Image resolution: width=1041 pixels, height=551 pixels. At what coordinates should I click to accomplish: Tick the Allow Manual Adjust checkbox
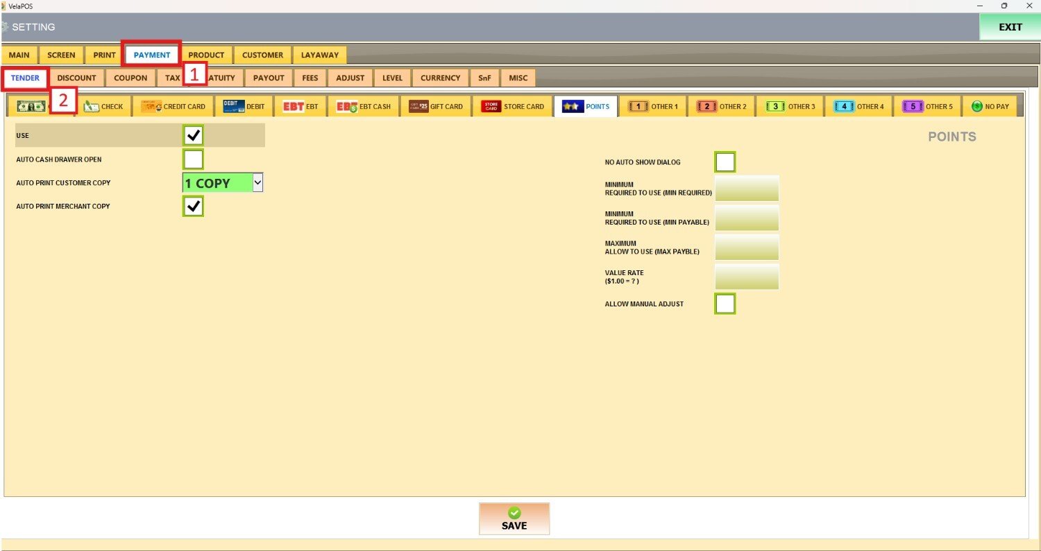[725, 304]
